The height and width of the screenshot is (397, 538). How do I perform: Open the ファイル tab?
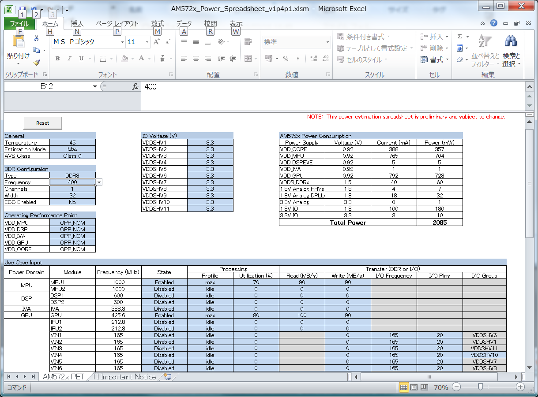[19, 24]
